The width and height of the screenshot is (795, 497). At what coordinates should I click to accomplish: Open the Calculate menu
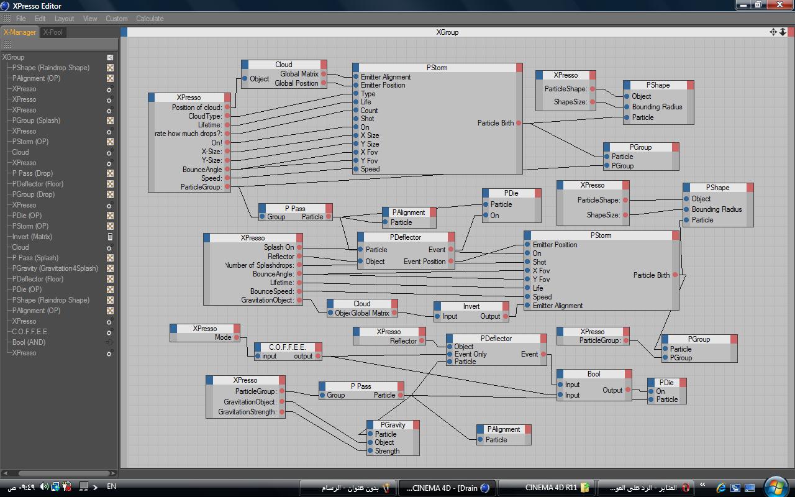click(150, 19)
